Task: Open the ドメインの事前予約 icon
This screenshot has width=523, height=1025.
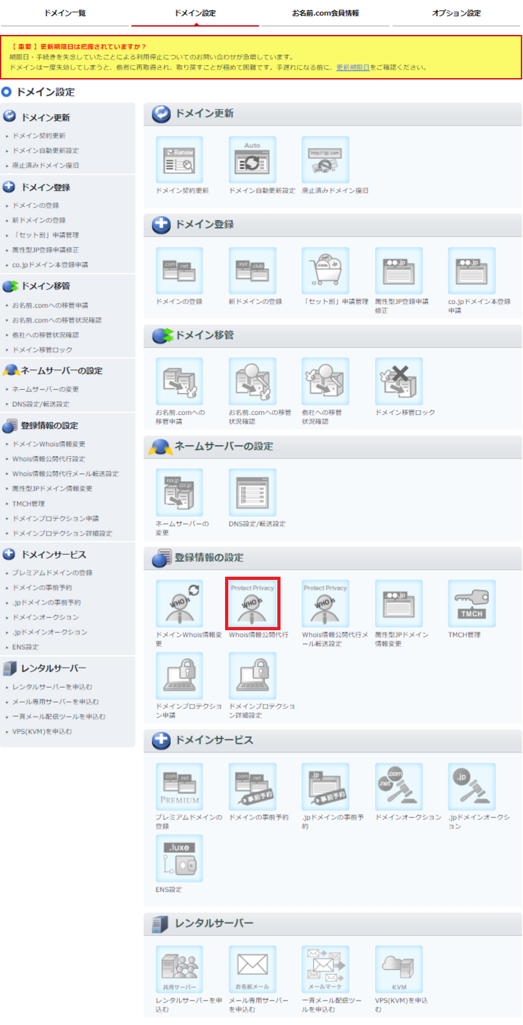Action: (252, 786)
